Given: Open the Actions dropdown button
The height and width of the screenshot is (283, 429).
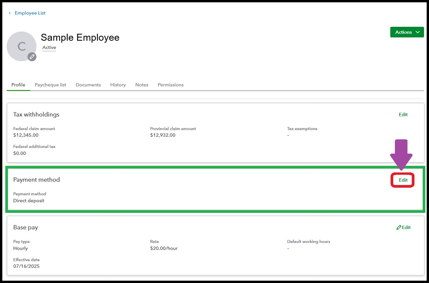Looking at the screenshot, I should point(407,32).
